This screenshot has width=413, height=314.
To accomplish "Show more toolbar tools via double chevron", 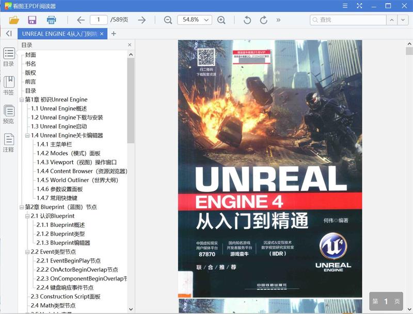I will 278,20.
